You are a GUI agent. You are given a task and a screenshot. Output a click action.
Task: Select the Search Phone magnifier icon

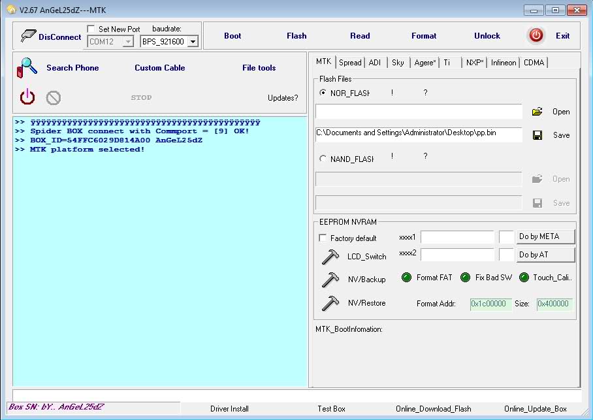[x=26, y=67]
